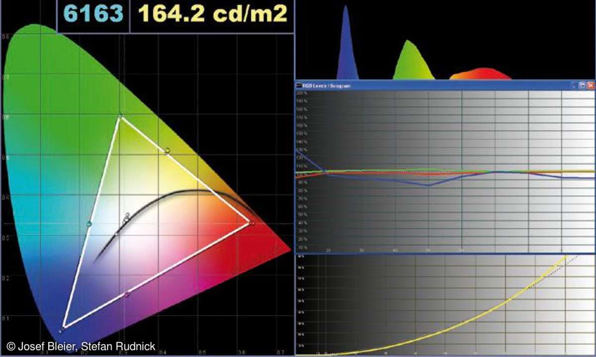Select the RGB Levels window title bar
Image resolution: width=596 pixels, height=357 pixels.
pos(445,85)
